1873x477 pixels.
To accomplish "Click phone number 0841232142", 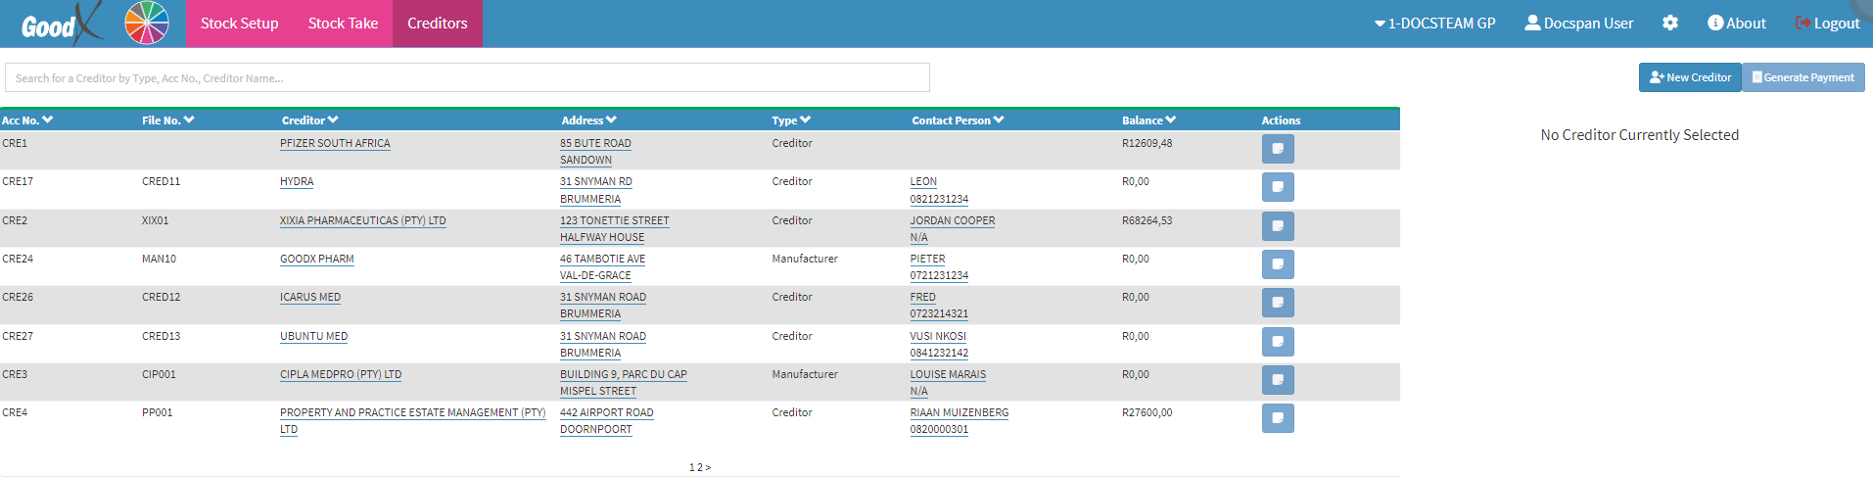I will coord(939,354).
